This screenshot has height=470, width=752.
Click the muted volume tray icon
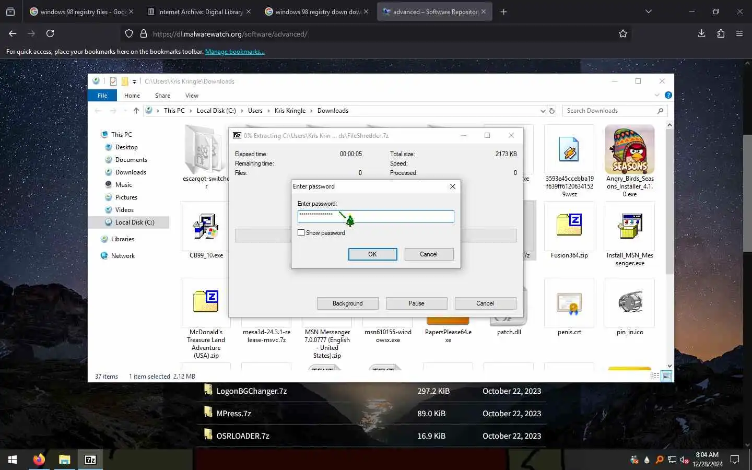point(684,460)
